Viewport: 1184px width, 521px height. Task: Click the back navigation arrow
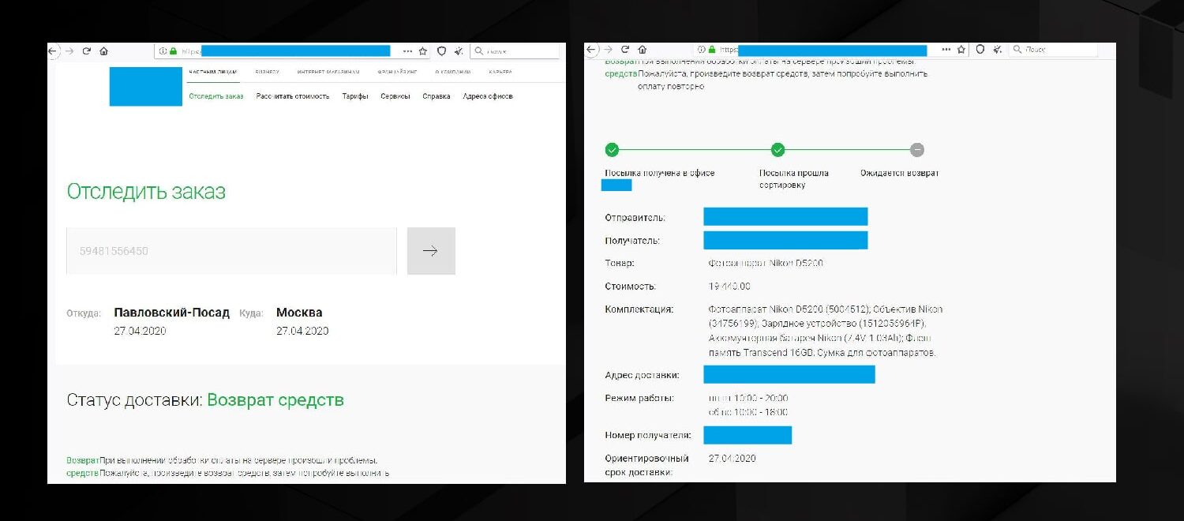pyautogui.click(x=52, y=49)
